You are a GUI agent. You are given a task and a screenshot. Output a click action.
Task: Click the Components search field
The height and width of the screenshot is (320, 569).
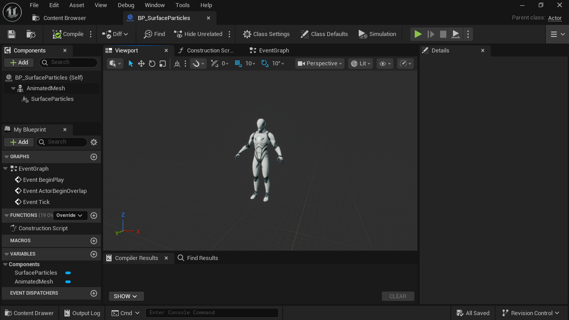68,63
